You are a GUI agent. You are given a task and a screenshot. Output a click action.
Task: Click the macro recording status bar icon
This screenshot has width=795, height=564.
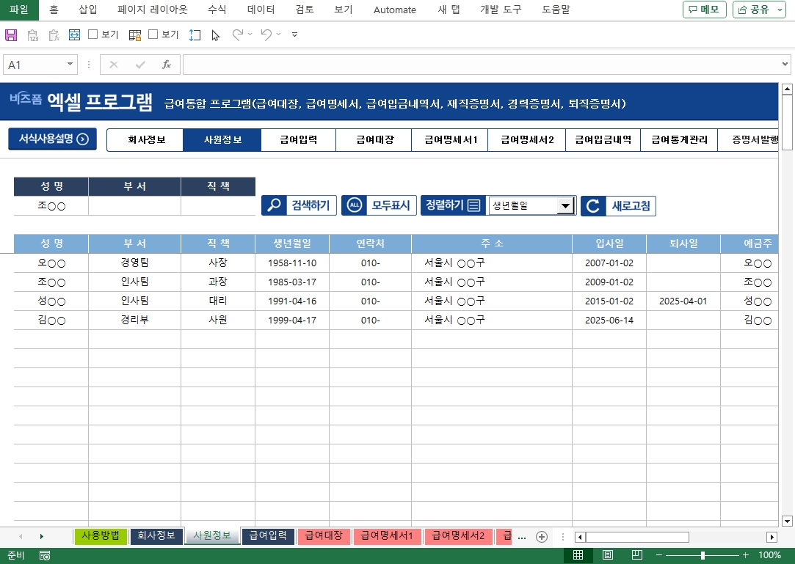point(45,555)
